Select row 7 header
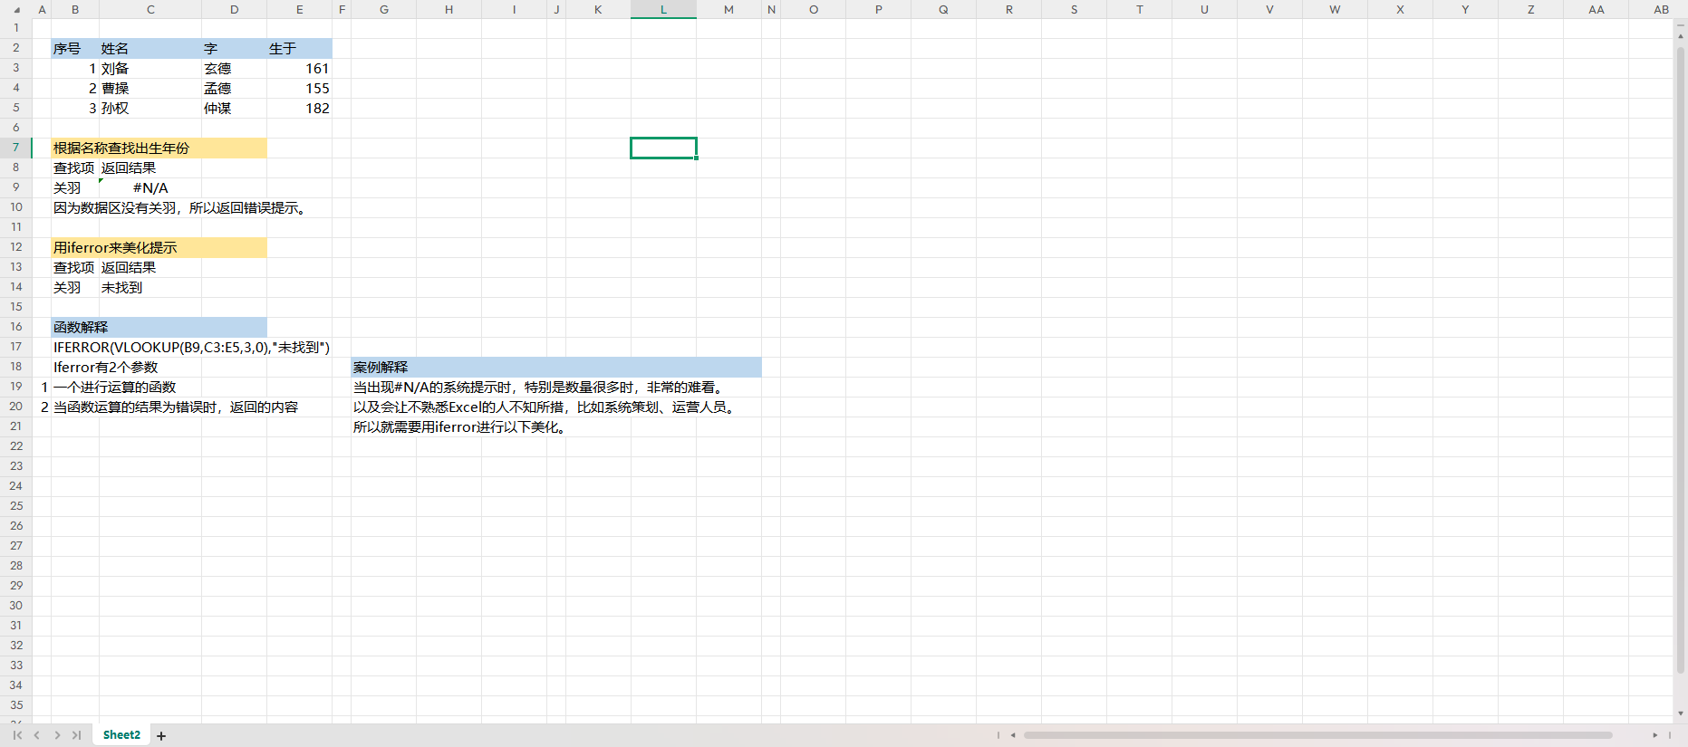The width and height of the screenshot is (1688, 747). [16, 148]
